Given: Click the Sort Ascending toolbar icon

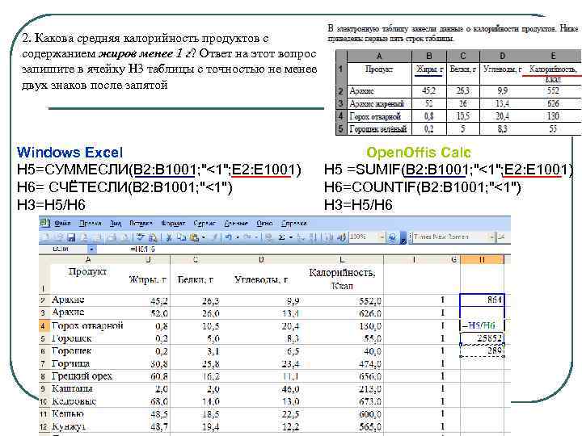Looking at the screenshot, I should point(301,237).
